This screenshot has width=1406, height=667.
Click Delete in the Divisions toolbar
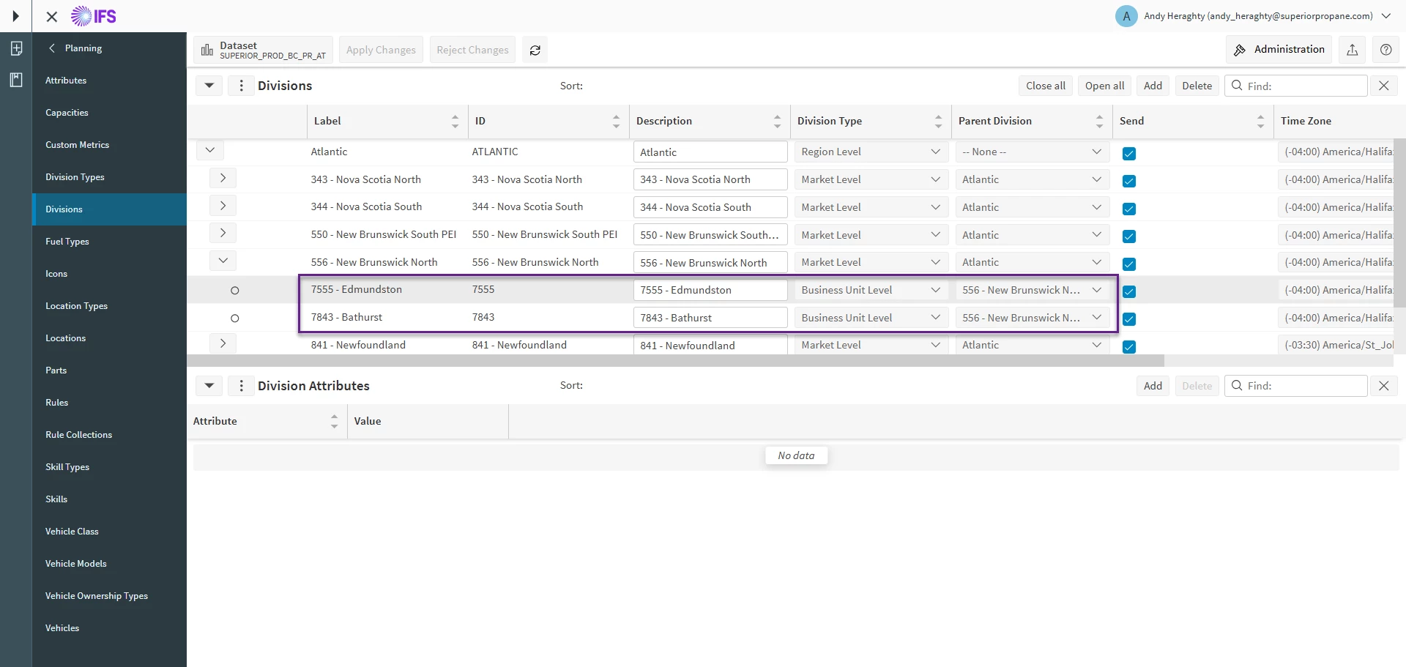[1197, 86]
